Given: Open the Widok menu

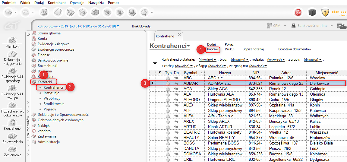Looking at the screenshot, I should point(25,3).
